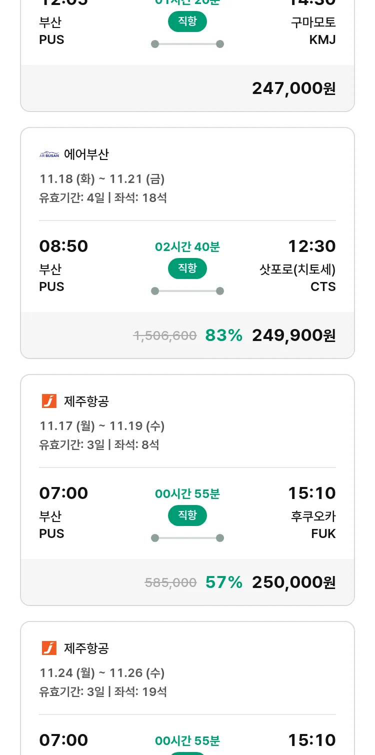Open the 에어부산 airline name
Image resolution: width=375 pixels, height=755 pixels.
86,154
